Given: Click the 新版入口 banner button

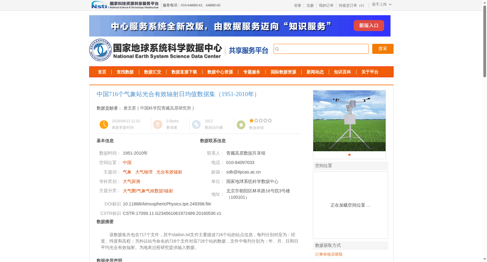Looking at the screenshot, I should tap(369, 26).
